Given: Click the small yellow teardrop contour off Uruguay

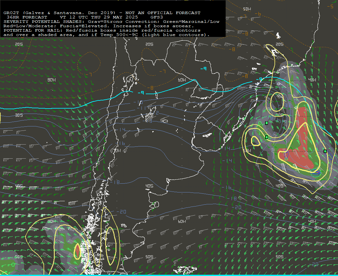Looking at the screenshot, I should click(x=255, y=141).
